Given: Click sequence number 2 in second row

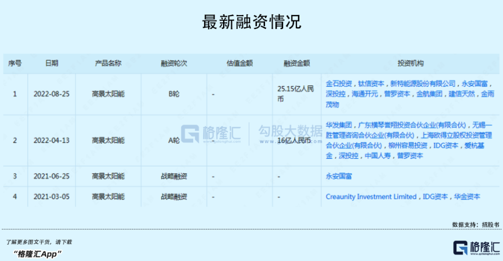Looking at the screenshot, I should [15, 141].
